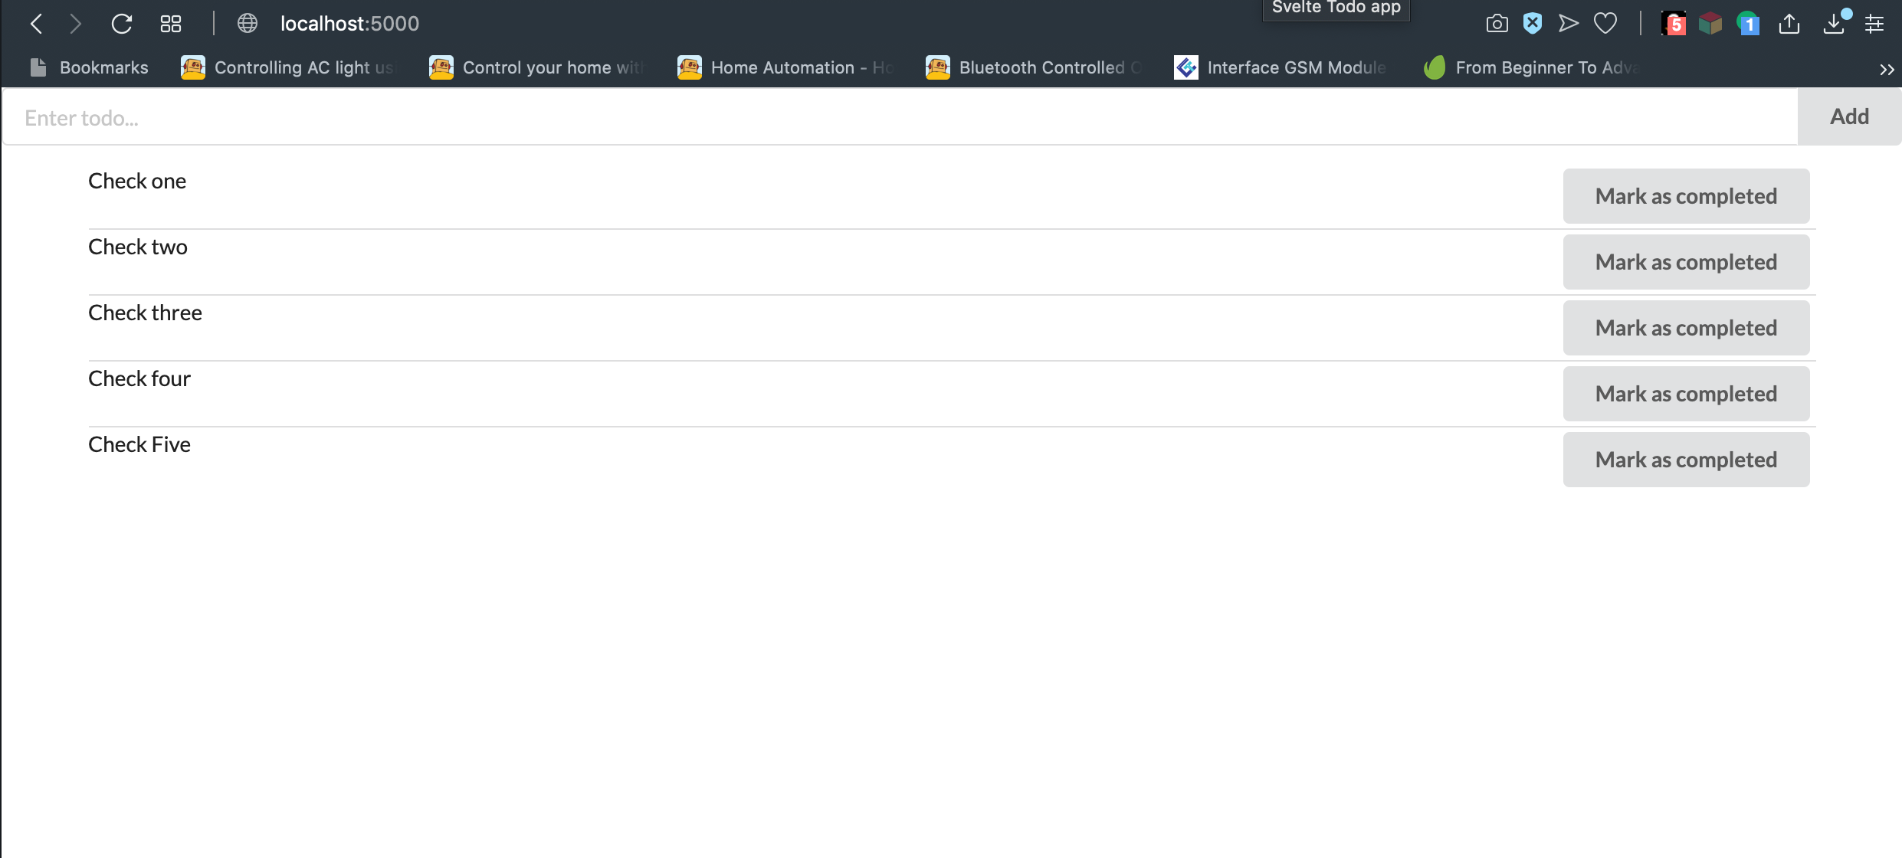The image size is (1902, 858).
Task: Open the tab grid overview icon
Action: [x=171, y=24]
